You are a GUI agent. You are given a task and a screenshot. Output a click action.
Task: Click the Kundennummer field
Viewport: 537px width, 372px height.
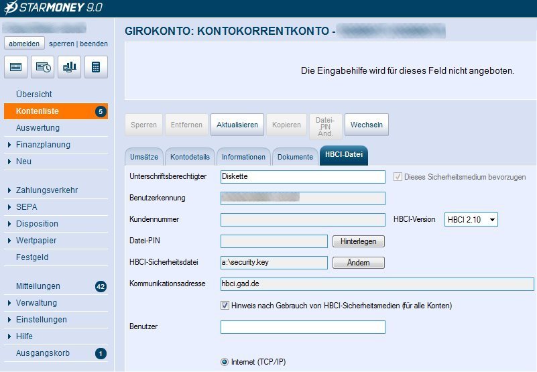tap(303, 220)
